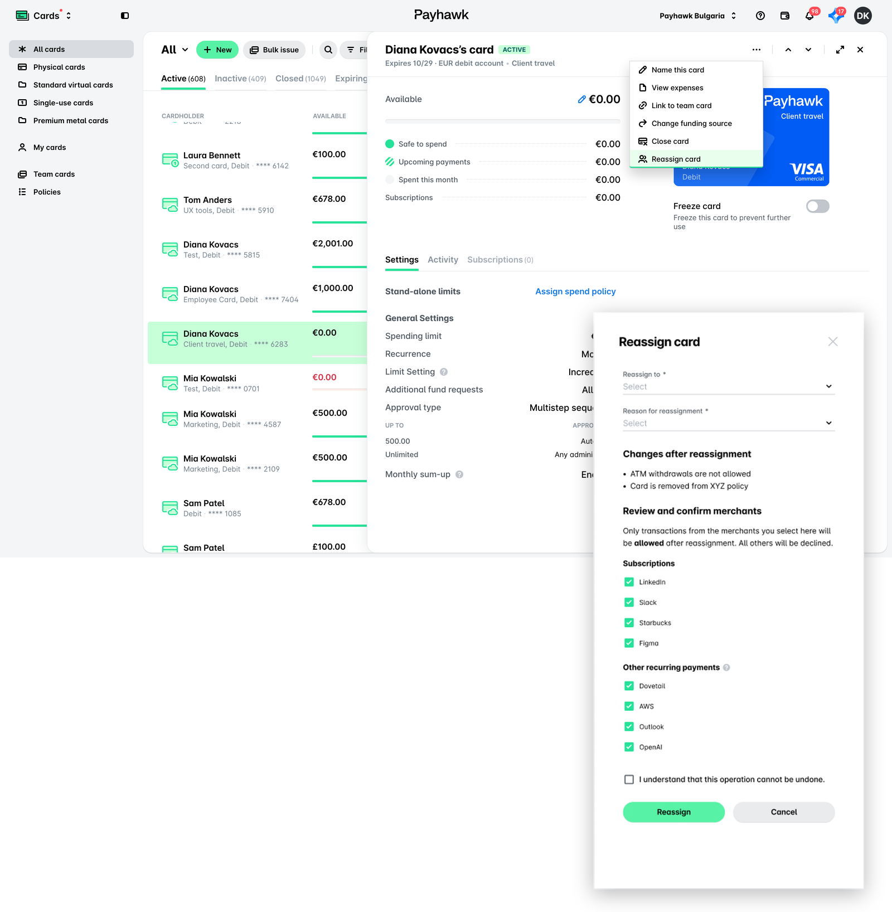The width and height of the screenshot is (892, 912).
Task: Open notifications bell with 98 badge
Action: click(x=809, y=16)
